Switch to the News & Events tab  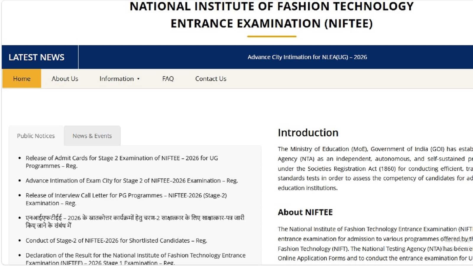click(92, 136)
